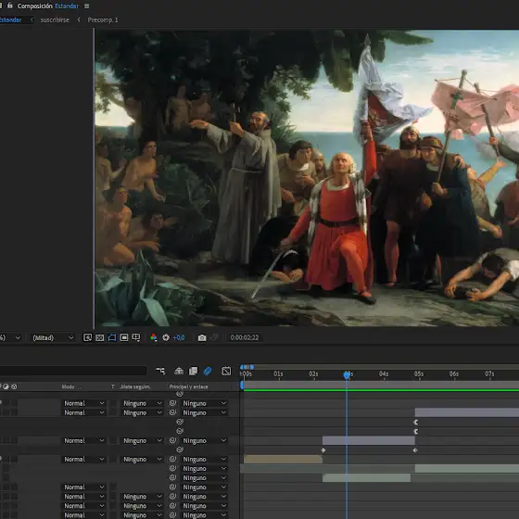Select the diamond keyframe near 02s
519x519 pixels.
click(x=323, y=450)
